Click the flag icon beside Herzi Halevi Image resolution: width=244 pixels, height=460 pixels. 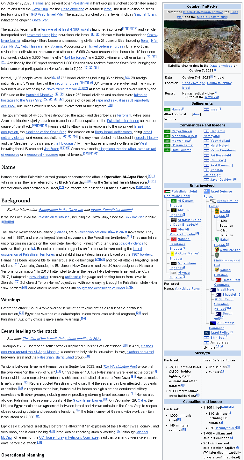click(206, 146)
